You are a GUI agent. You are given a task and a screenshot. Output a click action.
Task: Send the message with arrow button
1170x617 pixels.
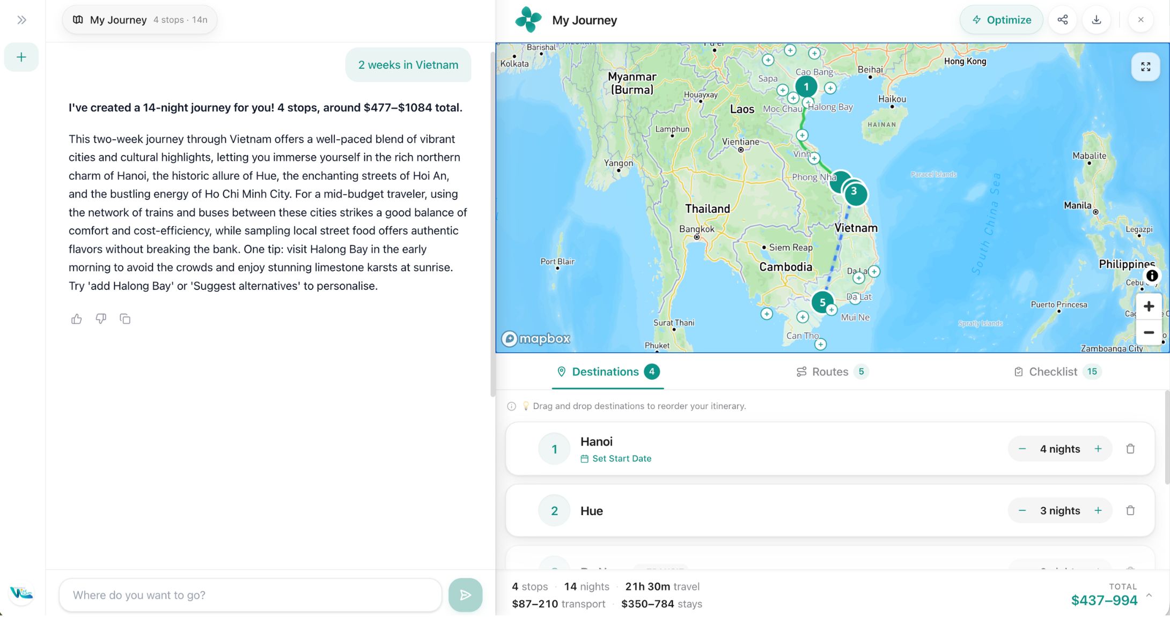465,595
